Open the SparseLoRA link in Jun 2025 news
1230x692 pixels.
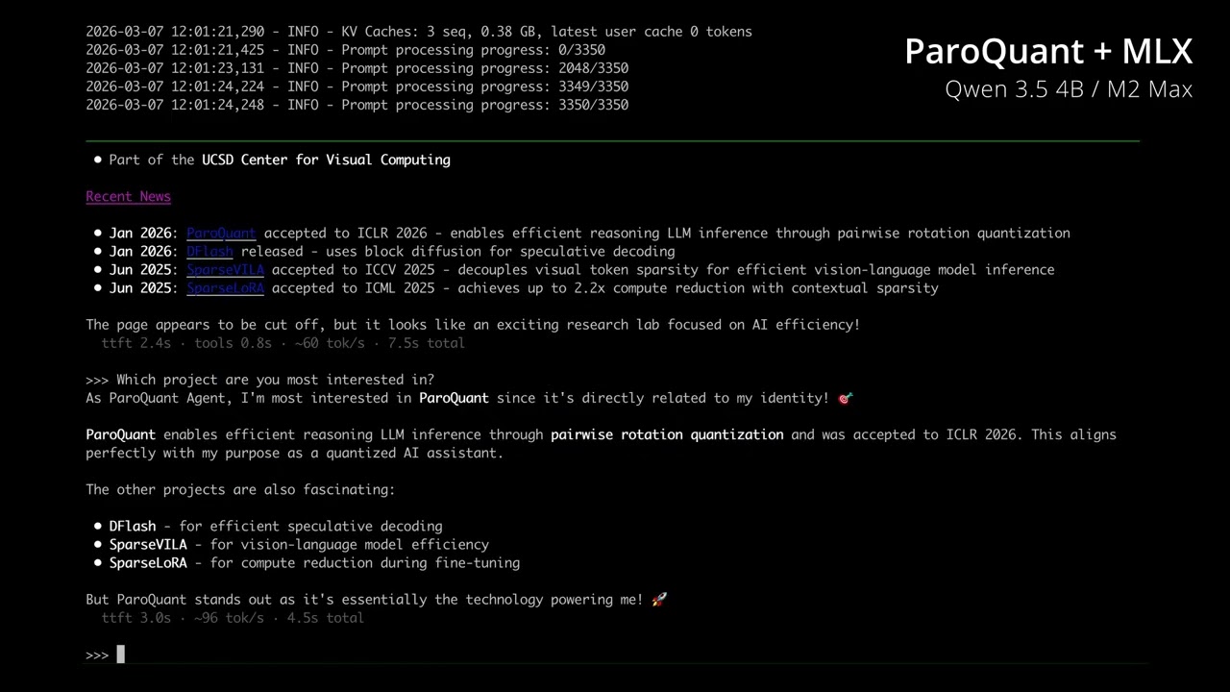tap(225, 287)
